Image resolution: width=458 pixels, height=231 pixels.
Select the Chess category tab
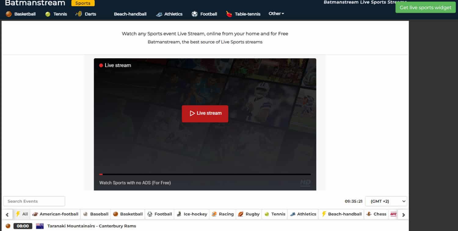376,214
